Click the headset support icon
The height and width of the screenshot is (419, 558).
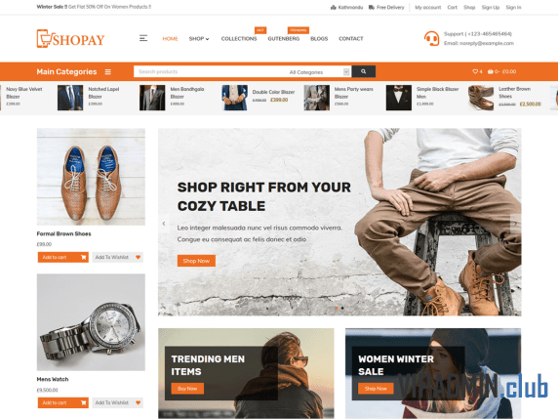[x=431, y=38]
